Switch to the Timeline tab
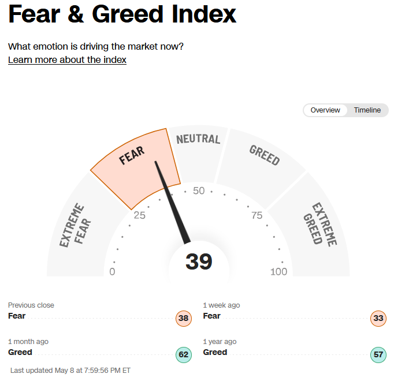The width and height of the screenshot is (394, 385). [367, 110]
